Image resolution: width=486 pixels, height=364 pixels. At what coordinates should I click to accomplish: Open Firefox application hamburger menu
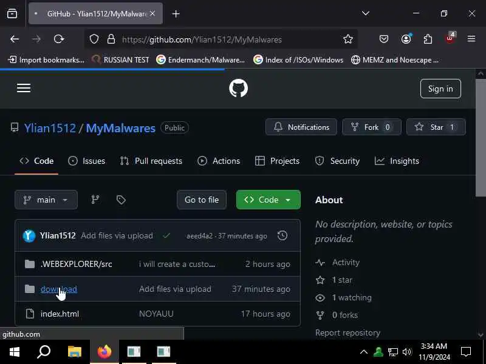(x=471, y=39)
